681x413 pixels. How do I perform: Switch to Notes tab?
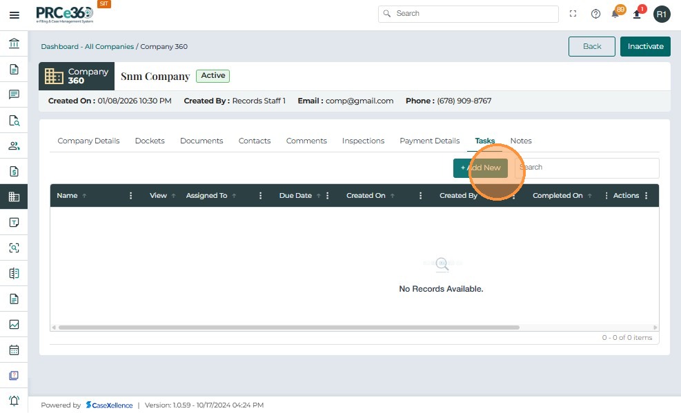tap(521, 141)
